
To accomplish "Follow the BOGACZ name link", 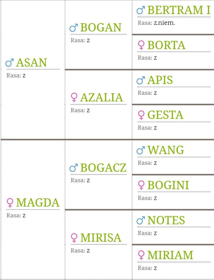I will tap(103, 168).
